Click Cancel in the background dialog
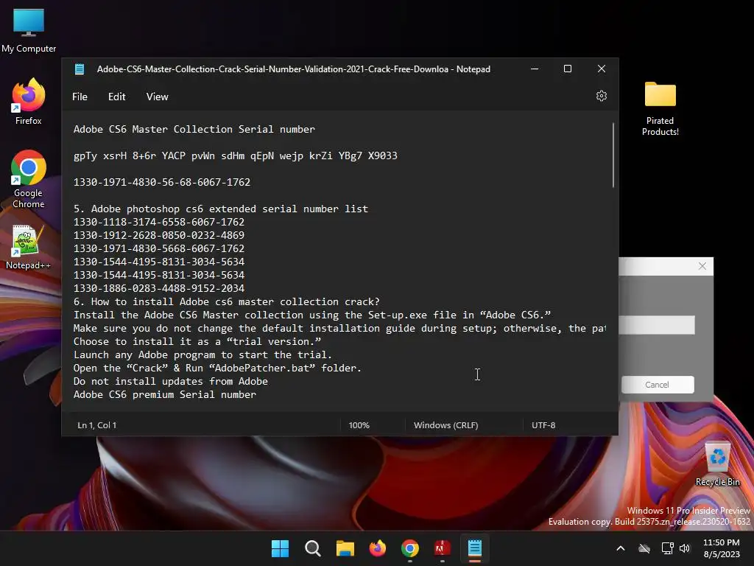 (x=658, y=385)
